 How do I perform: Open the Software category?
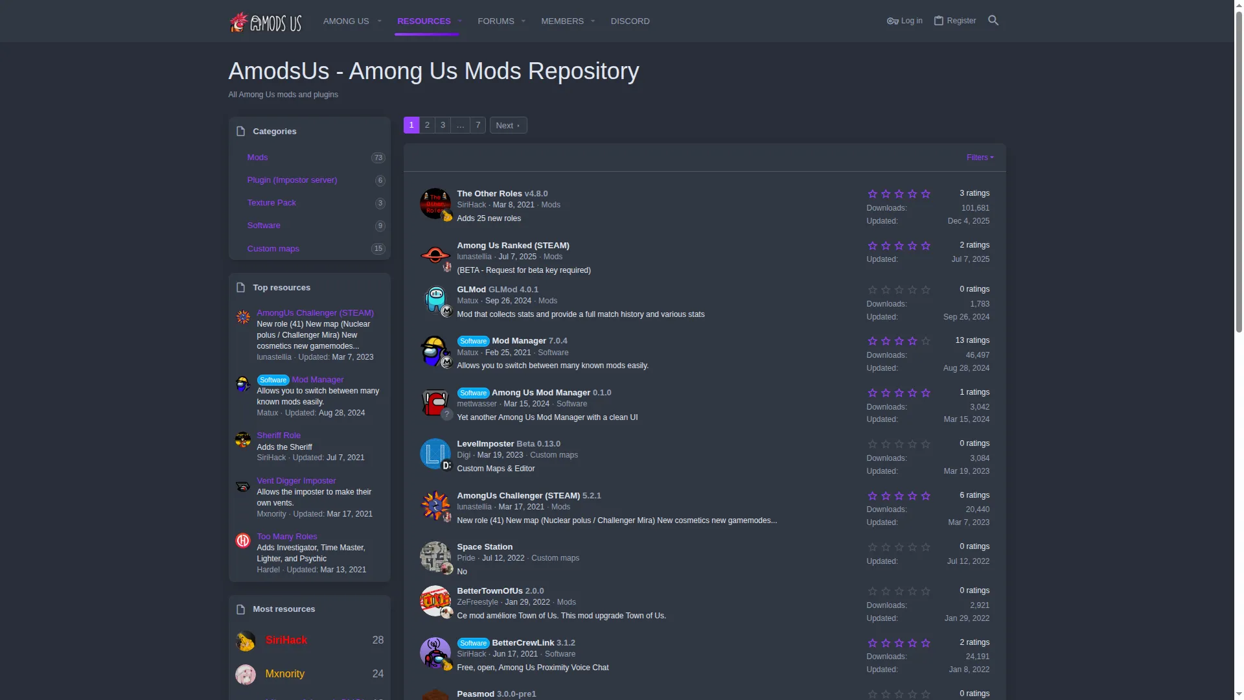coord(264,226)
